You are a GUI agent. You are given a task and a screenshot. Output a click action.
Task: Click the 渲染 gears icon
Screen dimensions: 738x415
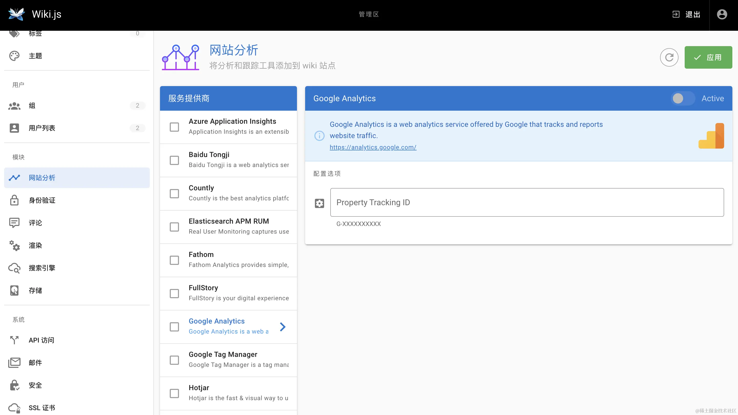pos(14,246)
